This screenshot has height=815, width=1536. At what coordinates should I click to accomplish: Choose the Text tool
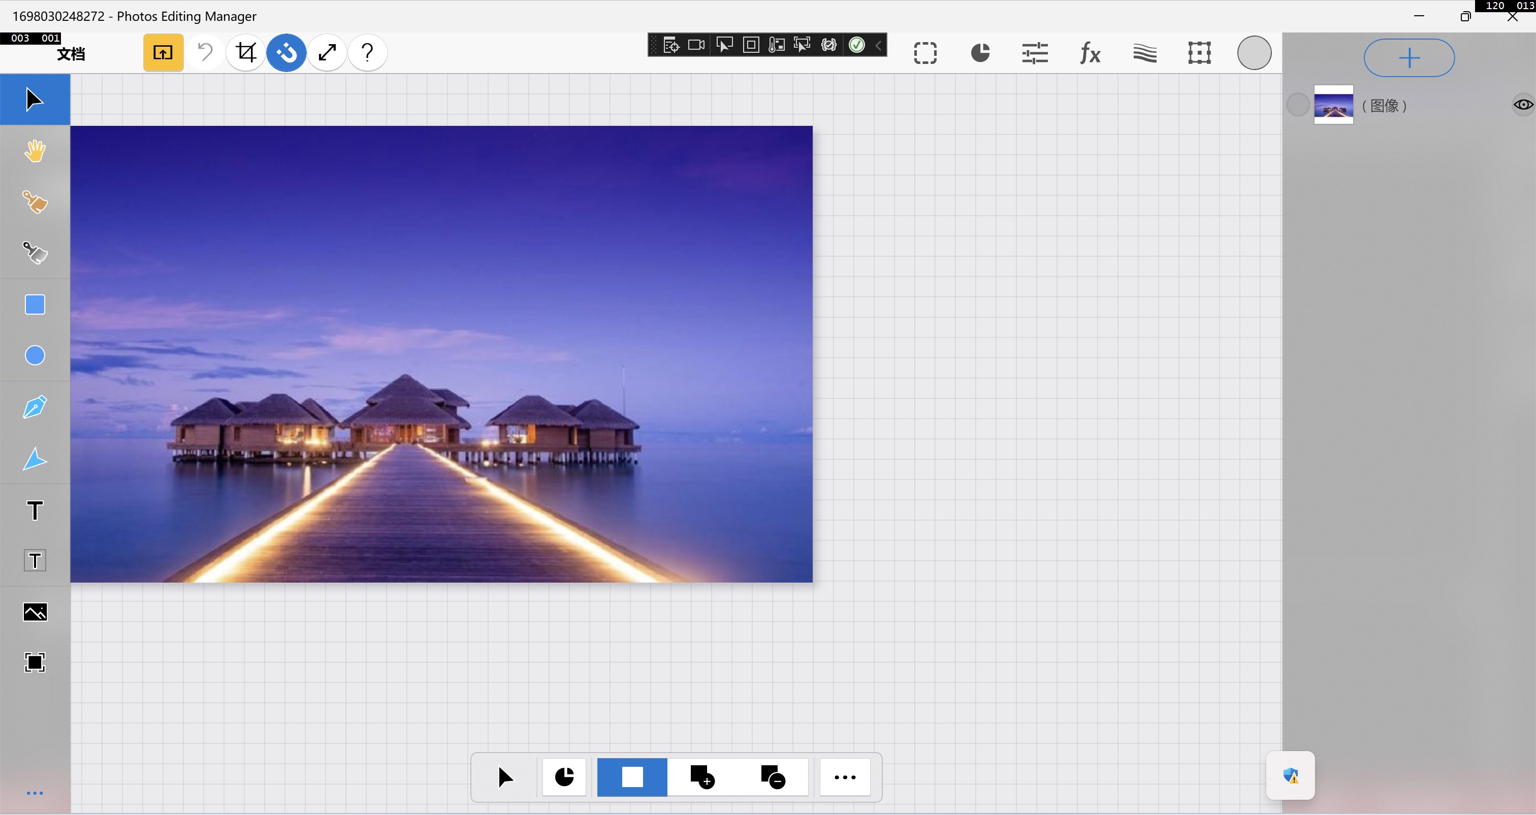[x=35, y=511]
